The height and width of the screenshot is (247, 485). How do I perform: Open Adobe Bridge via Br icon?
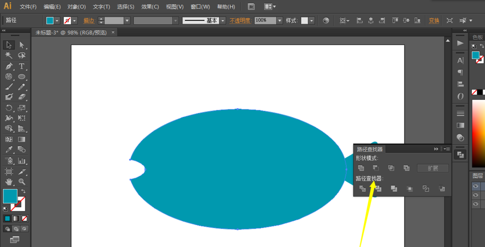click(251, 6)
